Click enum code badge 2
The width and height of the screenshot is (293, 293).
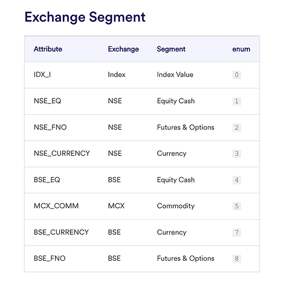[x=237, y=128]
